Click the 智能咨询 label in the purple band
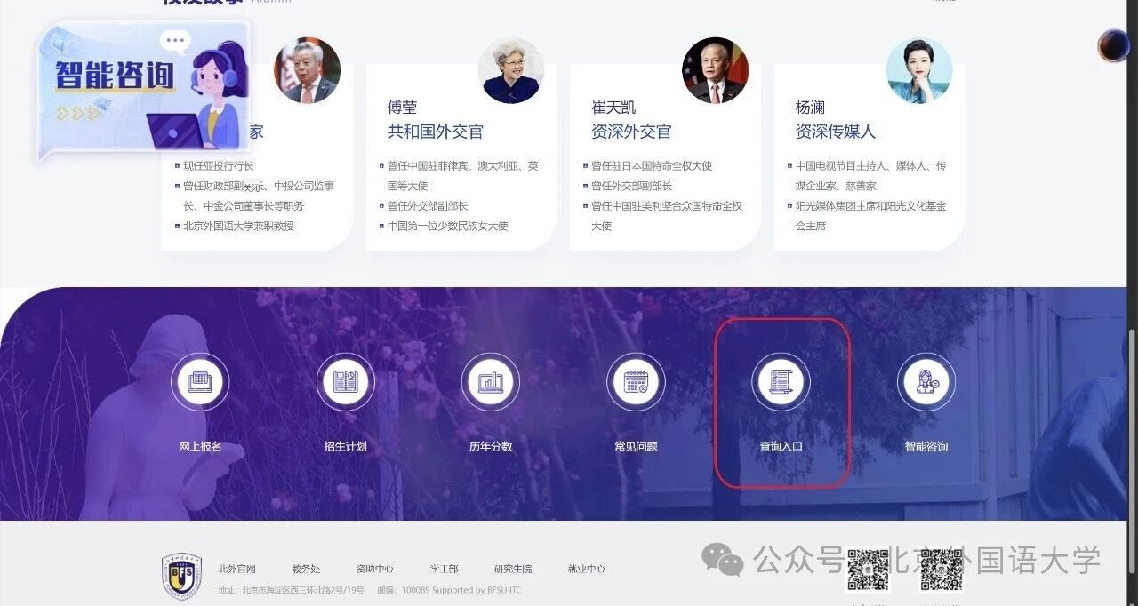This screenshot has height=606, width=1138. tap(926, 446)
